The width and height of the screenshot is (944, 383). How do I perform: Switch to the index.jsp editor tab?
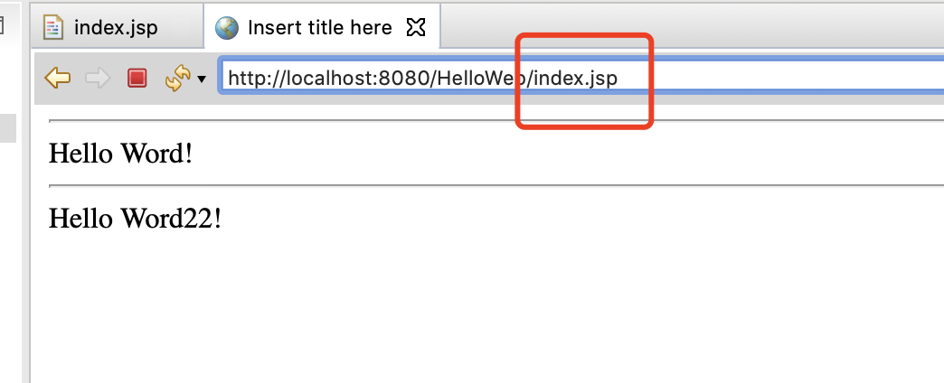coord(116,27)
